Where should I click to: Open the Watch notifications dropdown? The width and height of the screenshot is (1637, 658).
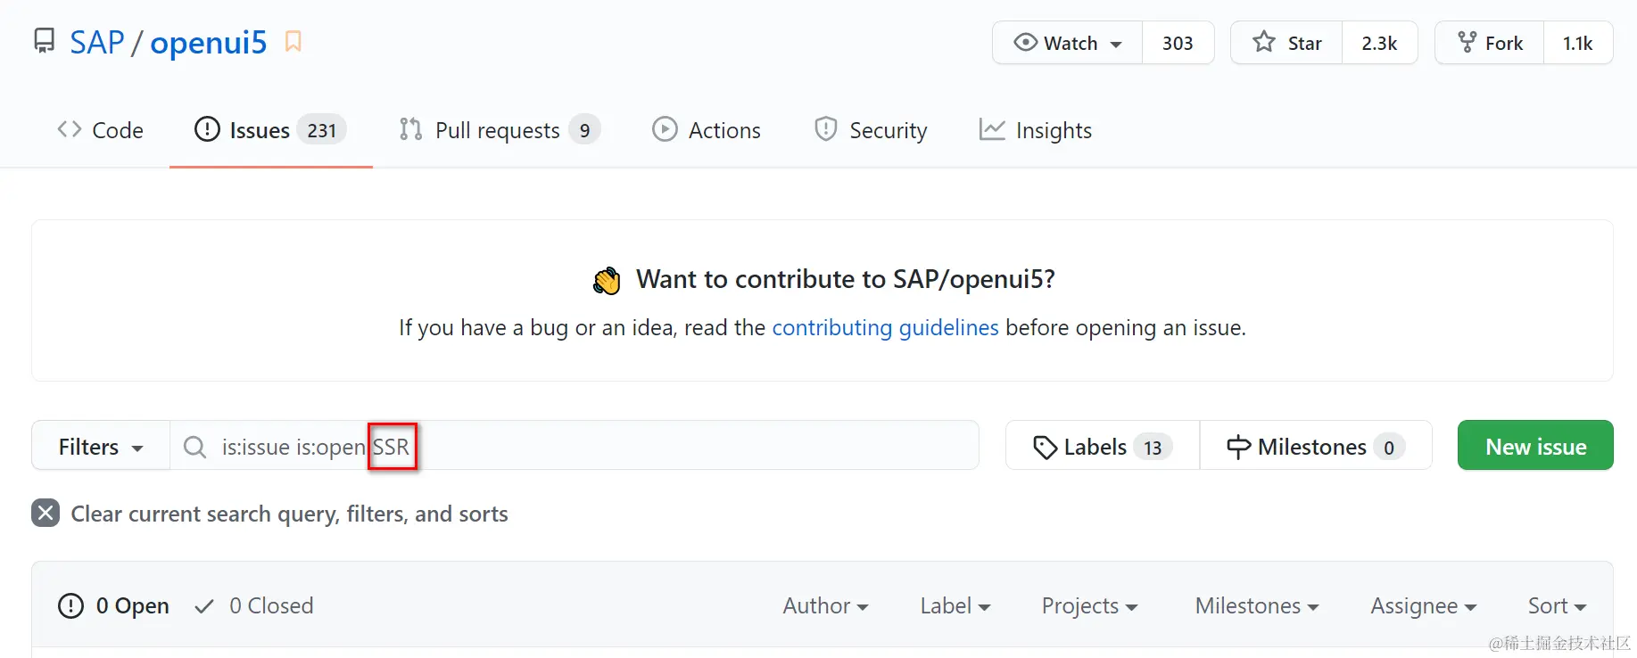click(x=1068, y=43)
